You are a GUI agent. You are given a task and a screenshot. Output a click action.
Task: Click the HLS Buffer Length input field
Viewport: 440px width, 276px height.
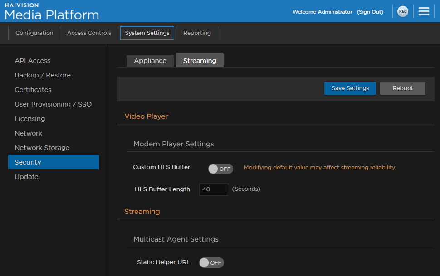(213, 189)
